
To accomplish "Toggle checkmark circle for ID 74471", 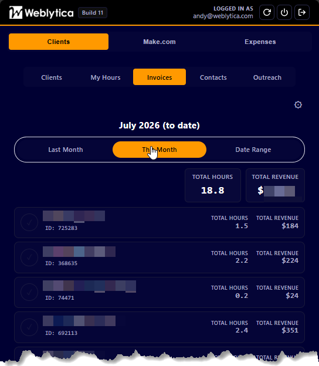I will [x=29, y=292].
